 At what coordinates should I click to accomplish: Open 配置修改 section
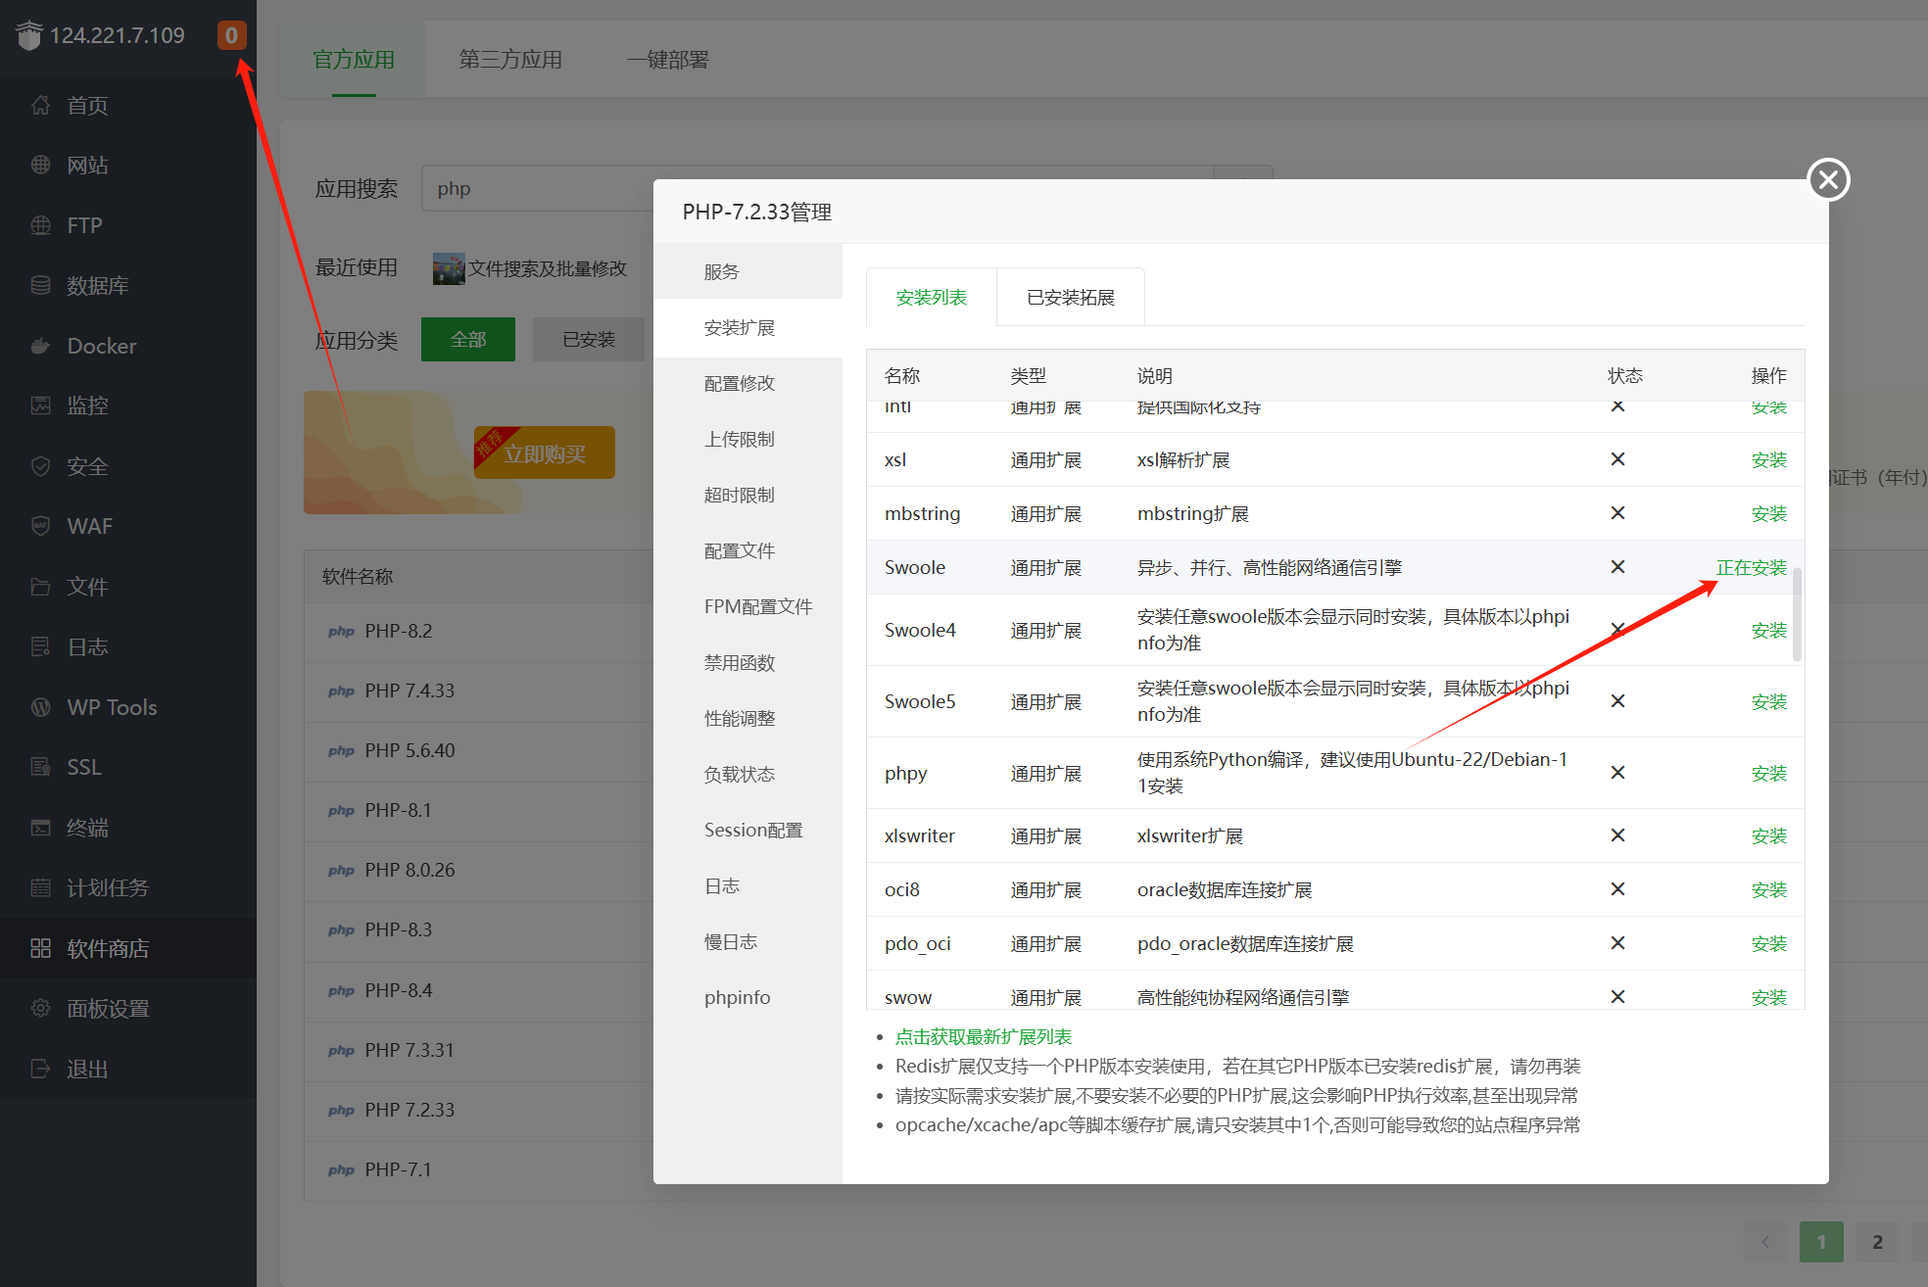747,383
